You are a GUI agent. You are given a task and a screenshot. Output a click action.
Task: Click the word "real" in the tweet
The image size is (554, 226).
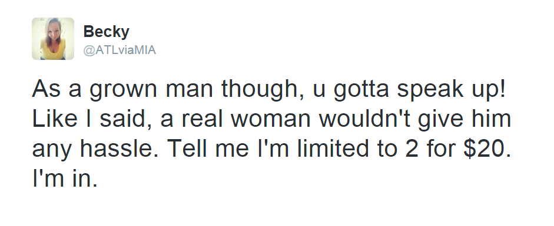pos(202,119)
